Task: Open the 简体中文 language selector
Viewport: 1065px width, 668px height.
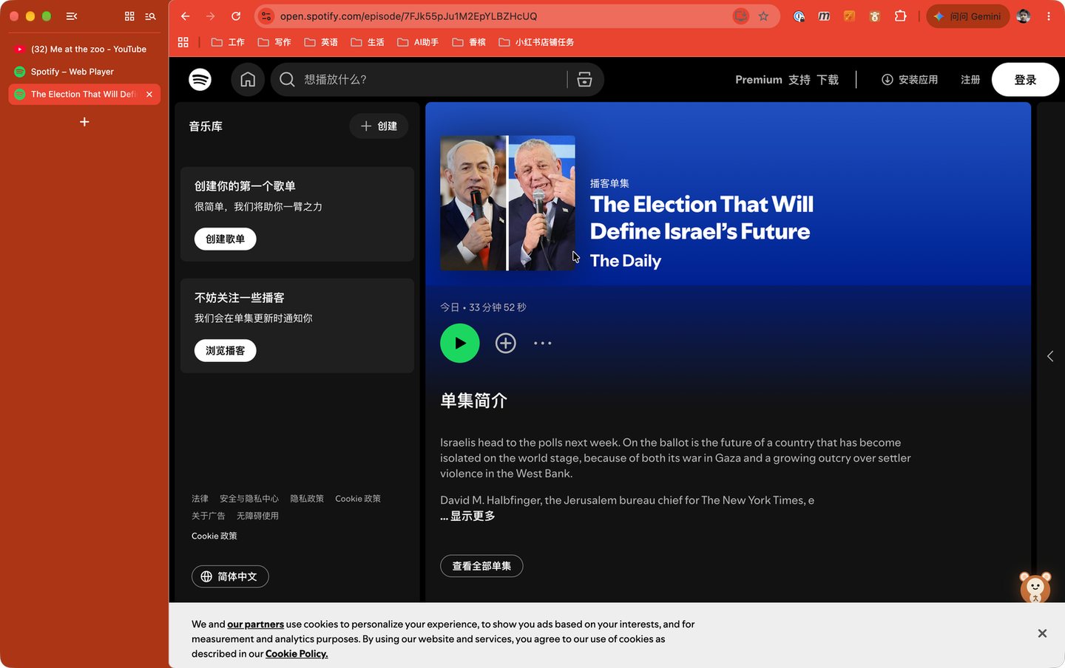Action: tap(230, 576)
